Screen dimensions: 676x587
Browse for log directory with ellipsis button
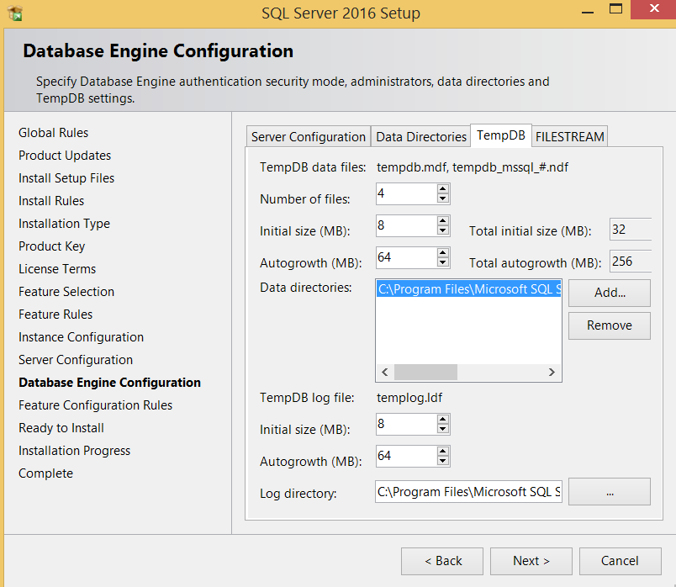click(610, 492)
